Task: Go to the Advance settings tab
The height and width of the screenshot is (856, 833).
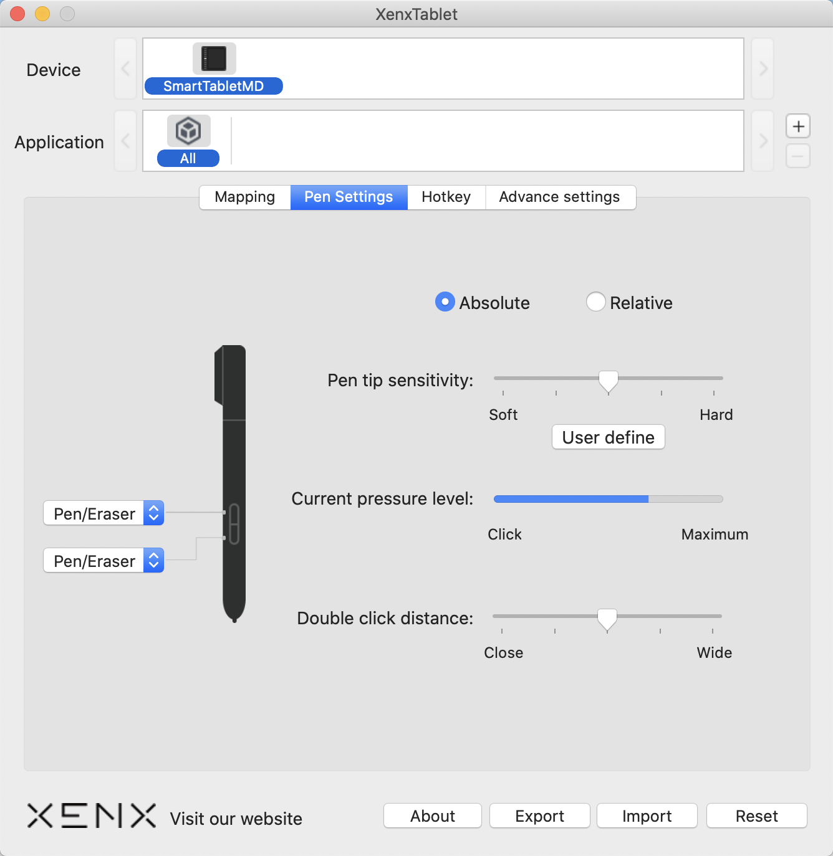Action: [x=559, y=197]
